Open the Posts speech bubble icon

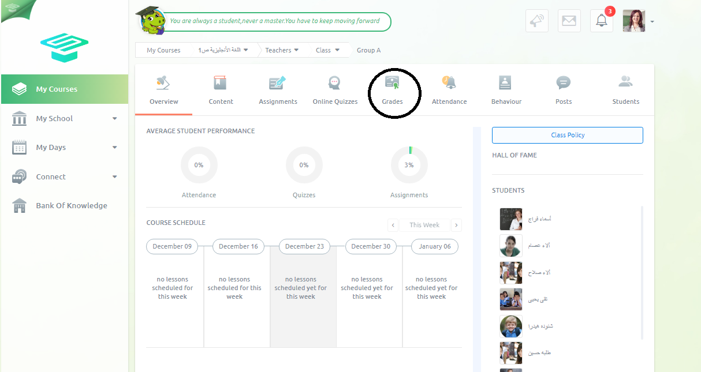564,83
